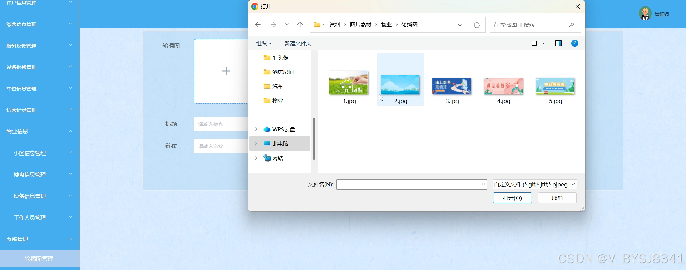Open the 文件名 dropdown arrow
Screen dimensions: 686x270
tap(483, 184)
